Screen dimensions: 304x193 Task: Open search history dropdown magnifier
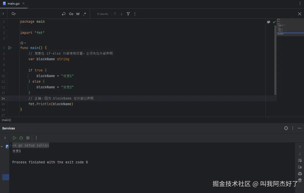[14, 14]
